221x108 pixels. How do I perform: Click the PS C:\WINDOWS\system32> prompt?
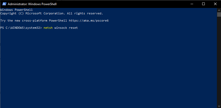(21, 28)
